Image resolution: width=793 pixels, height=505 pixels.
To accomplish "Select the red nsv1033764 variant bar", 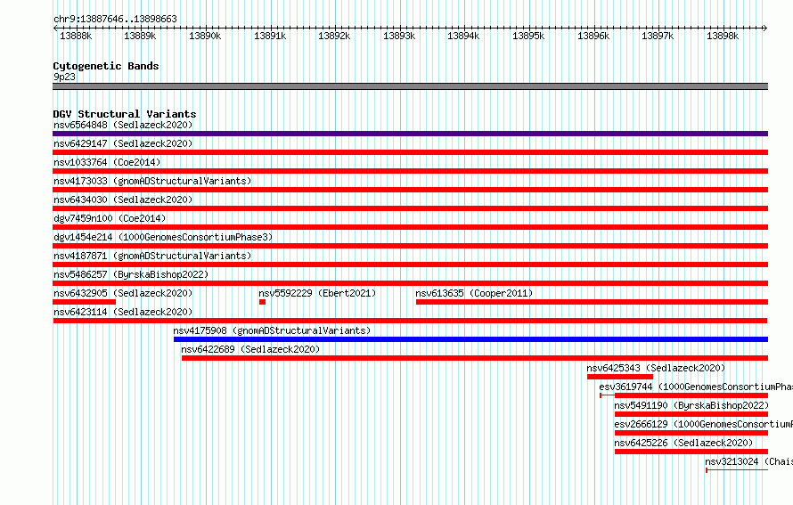I will pyautogui.click(x=410, y=171).
